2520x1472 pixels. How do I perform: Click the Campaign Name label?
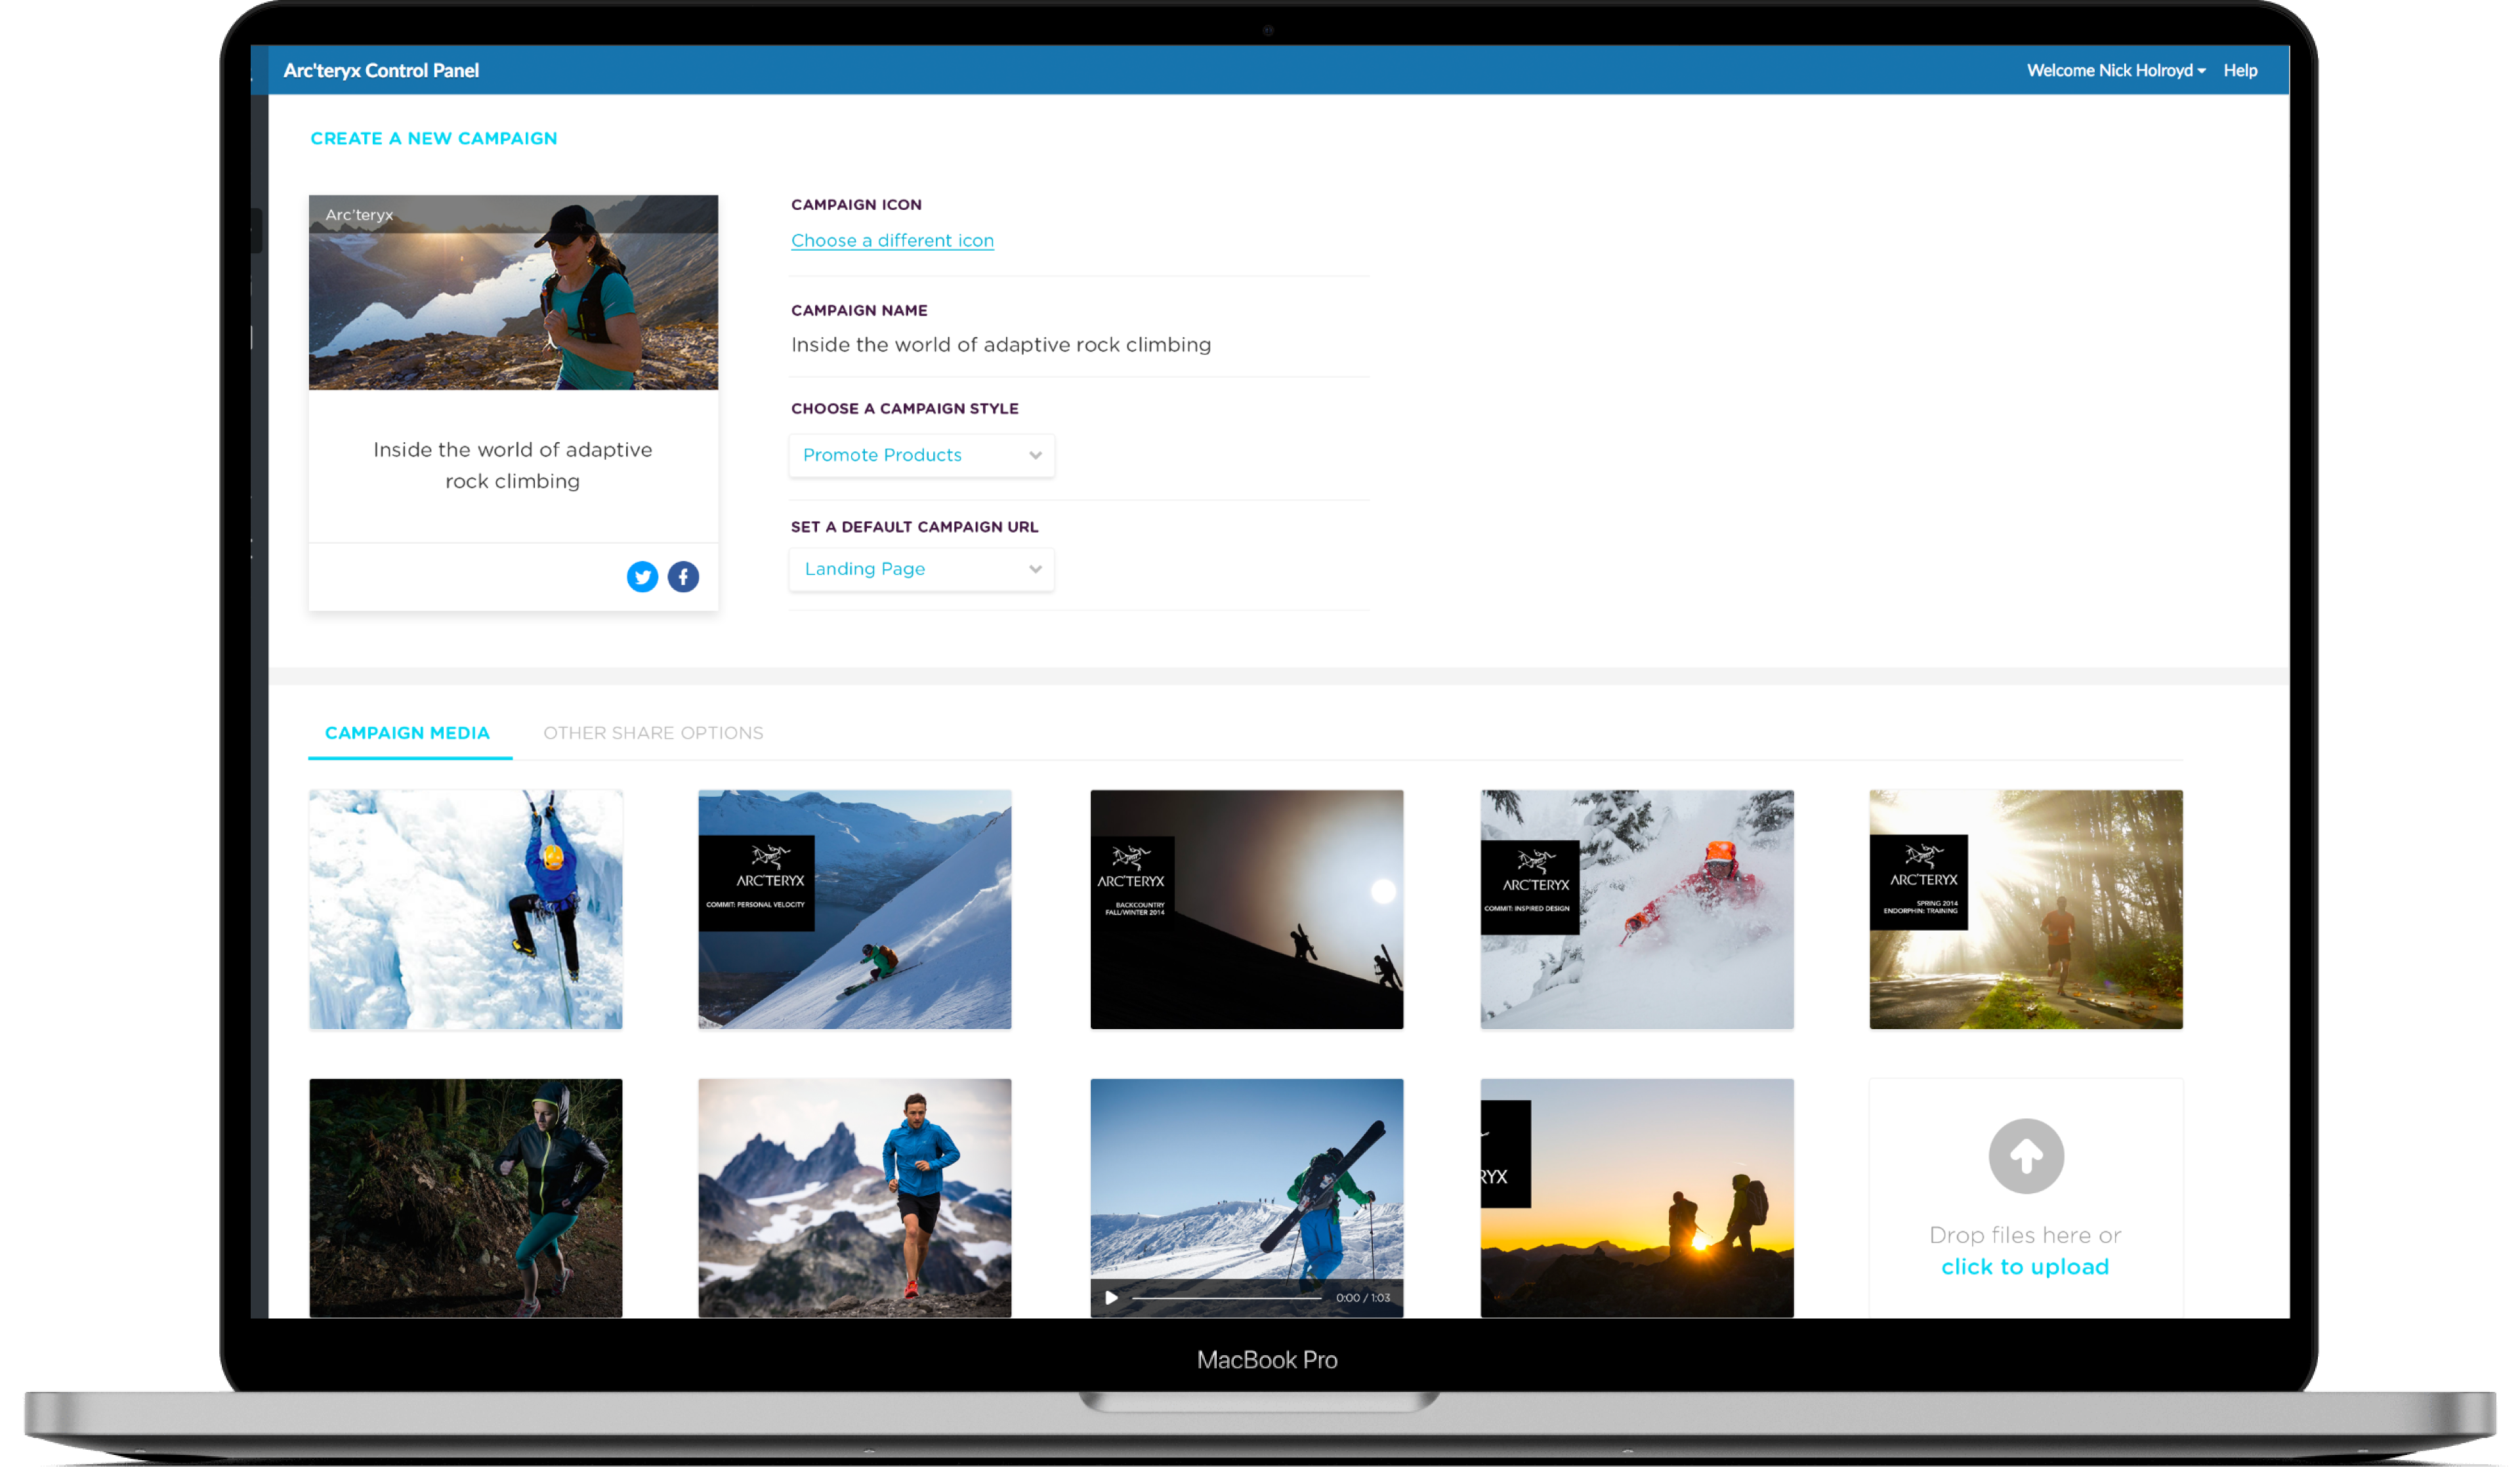pos(859,310)
